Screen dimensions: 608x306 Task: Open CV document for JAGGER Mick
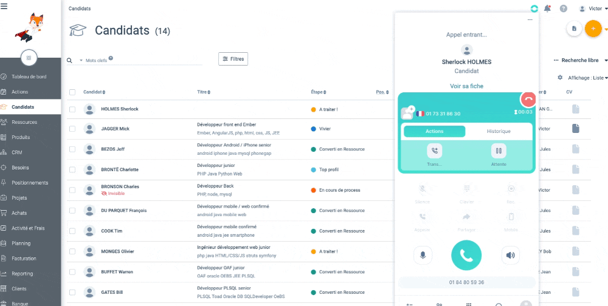[x=575, y=129]
